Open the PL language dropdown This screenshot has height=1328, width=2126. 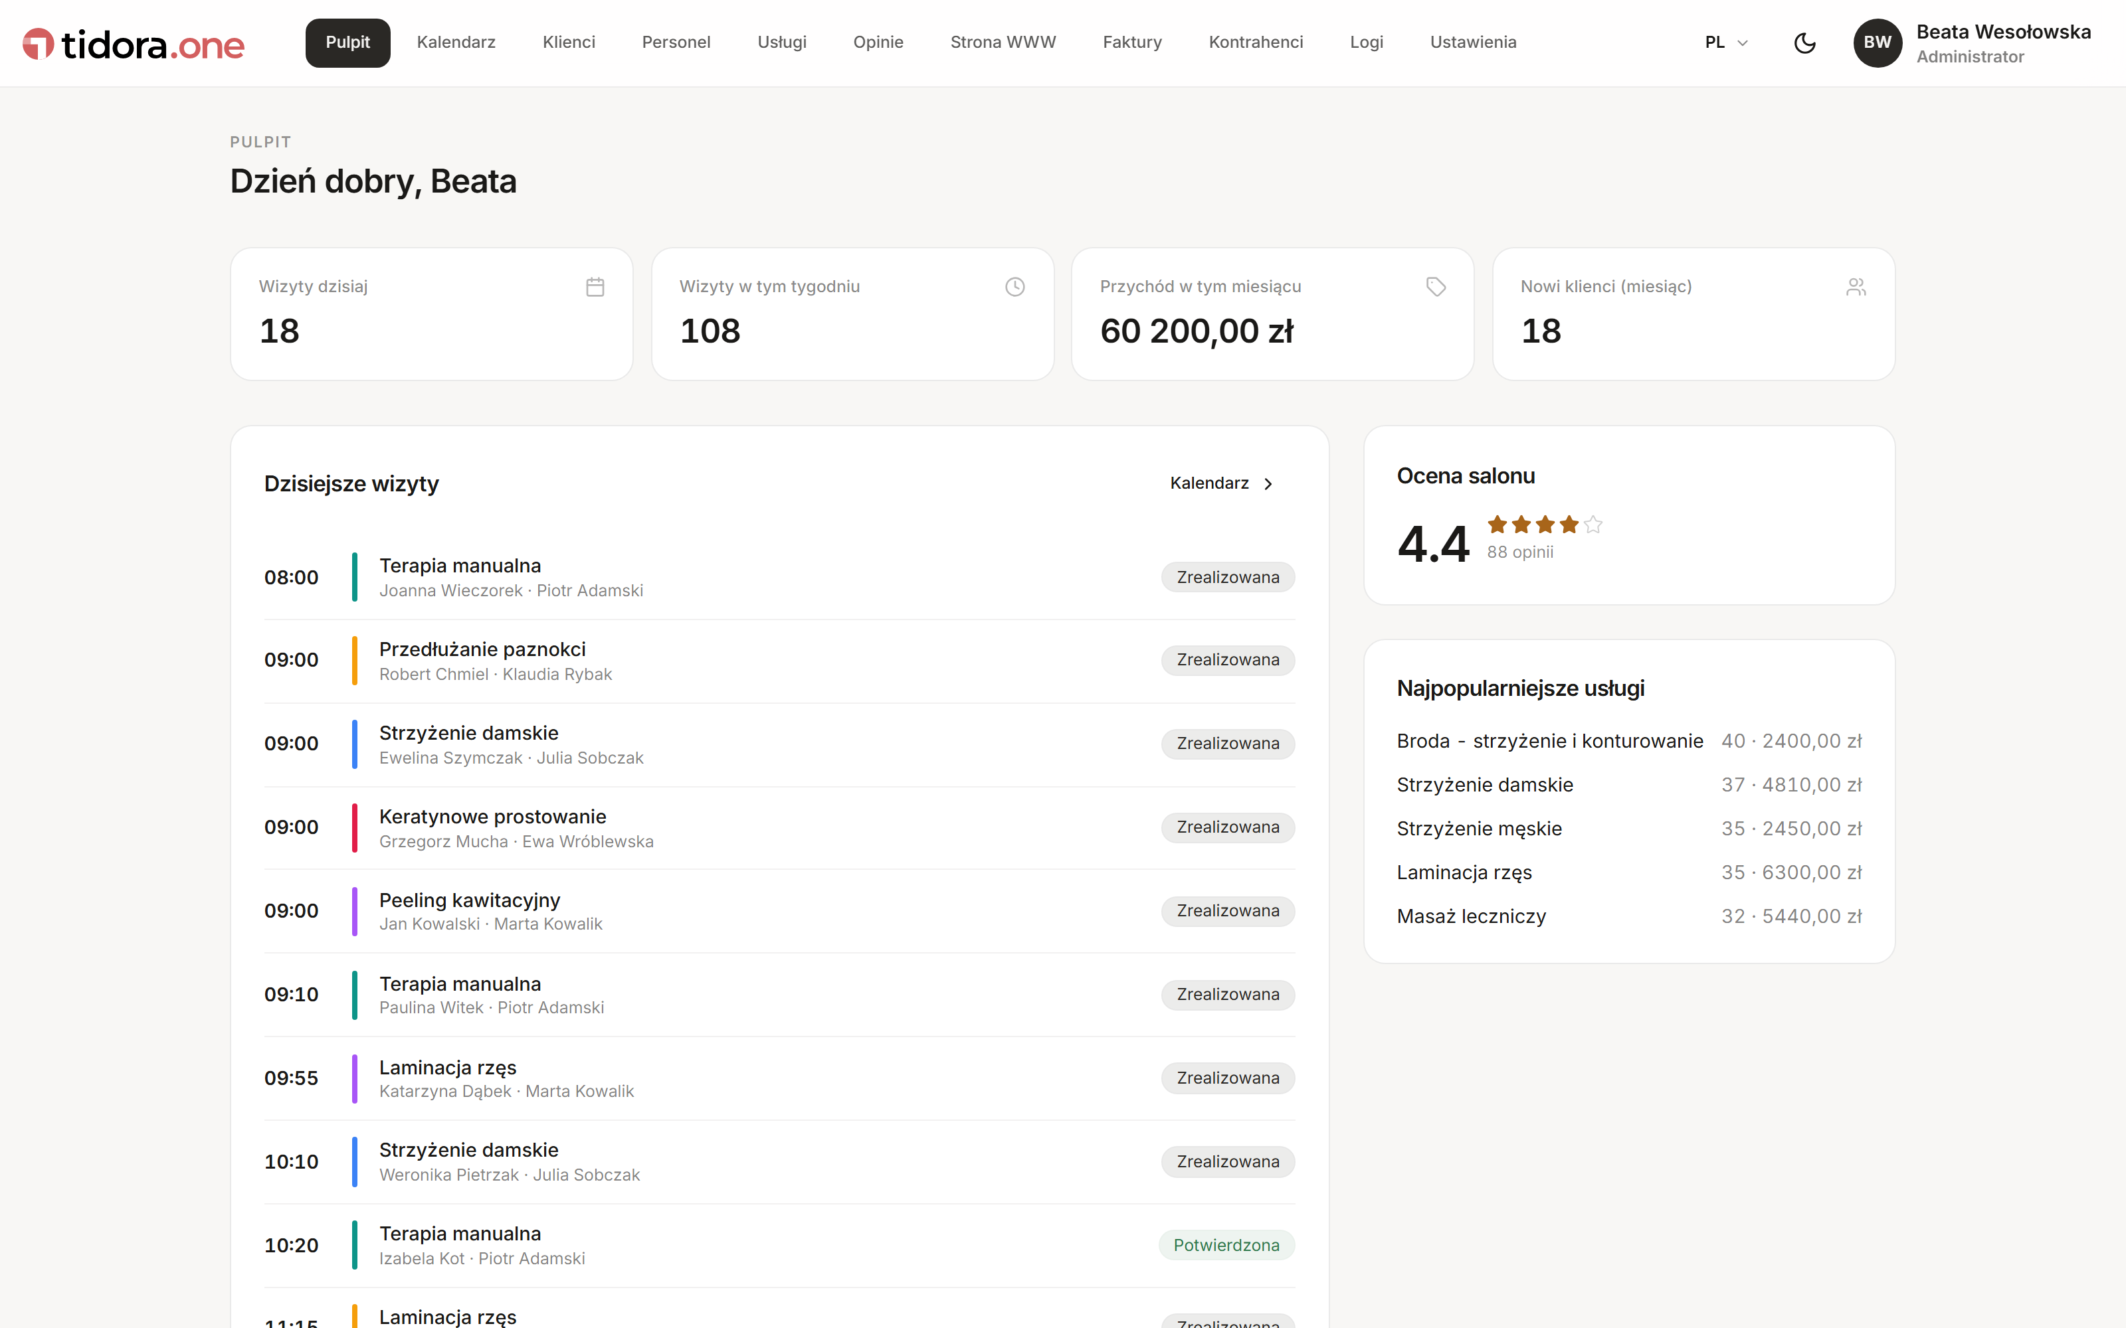coord(1726,43)
